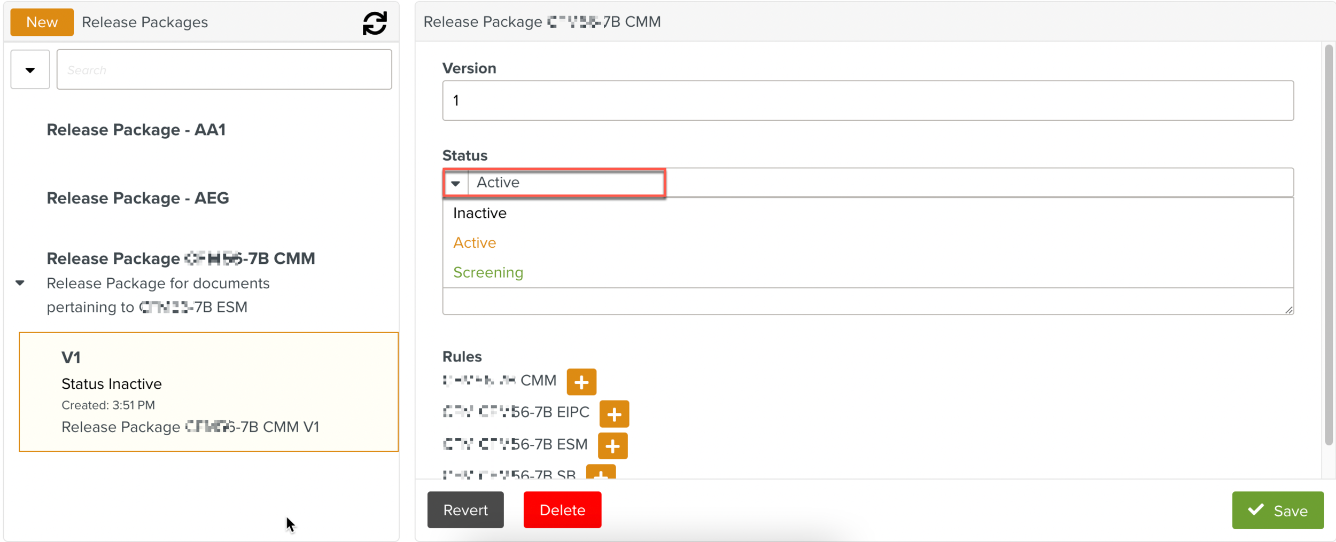Open Release Package - AA1
Viewport: 1336px width, 542px height.
click(136, 130)
